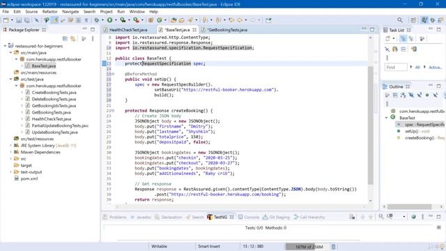
Task: Click Sort icon in Outline toolbar
Action: (x=403, y=96)
